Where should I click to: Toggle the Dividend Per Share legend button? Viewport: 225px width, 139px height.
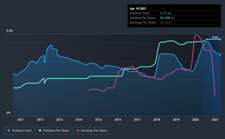click(x=54, y=131)
